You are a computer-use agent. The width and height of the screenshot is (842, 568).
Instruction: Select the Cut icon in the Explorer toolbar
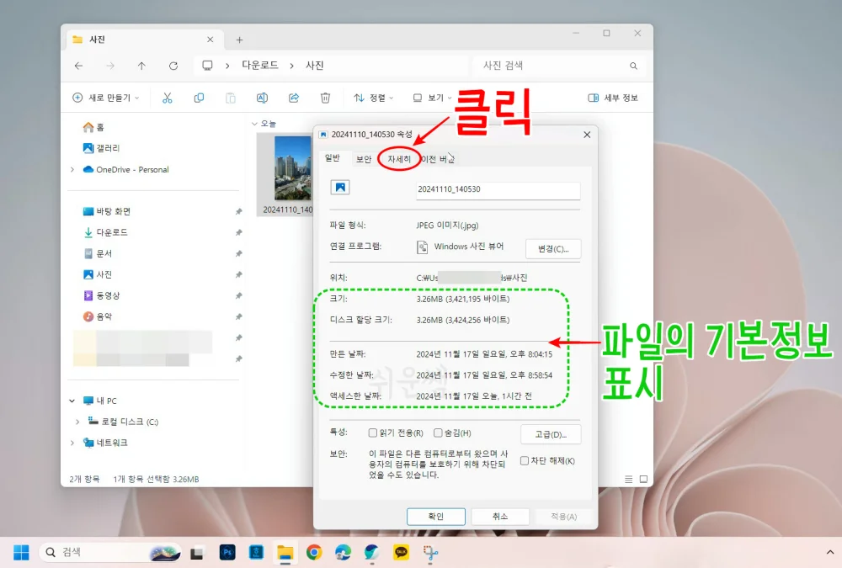tap(168, 98)
